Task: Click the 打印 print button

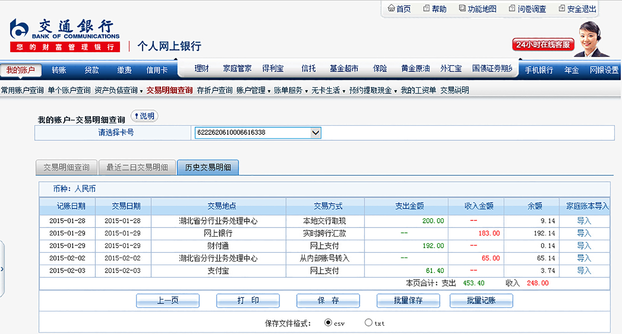Action: pos(248,300)
